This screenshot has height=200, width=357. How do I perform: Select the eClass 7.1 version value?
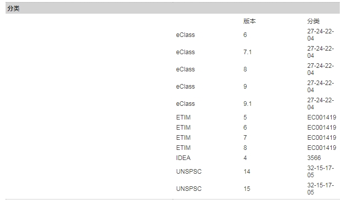coord(247,52)
